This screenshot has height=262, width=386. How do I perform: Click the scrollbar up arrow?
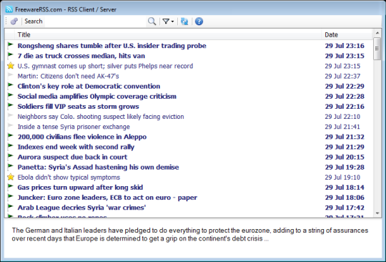(x=377, y=33)
